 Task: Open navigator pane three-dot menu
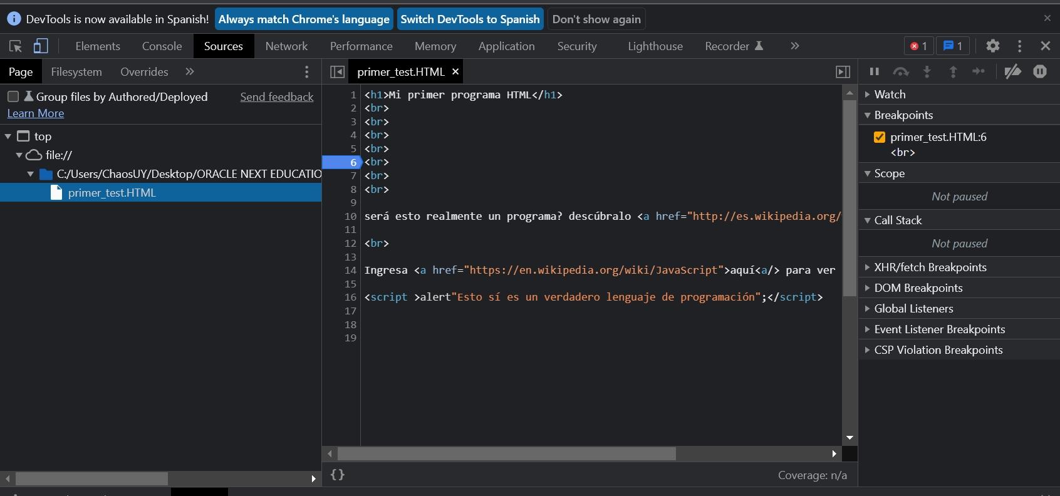point(306,72)
